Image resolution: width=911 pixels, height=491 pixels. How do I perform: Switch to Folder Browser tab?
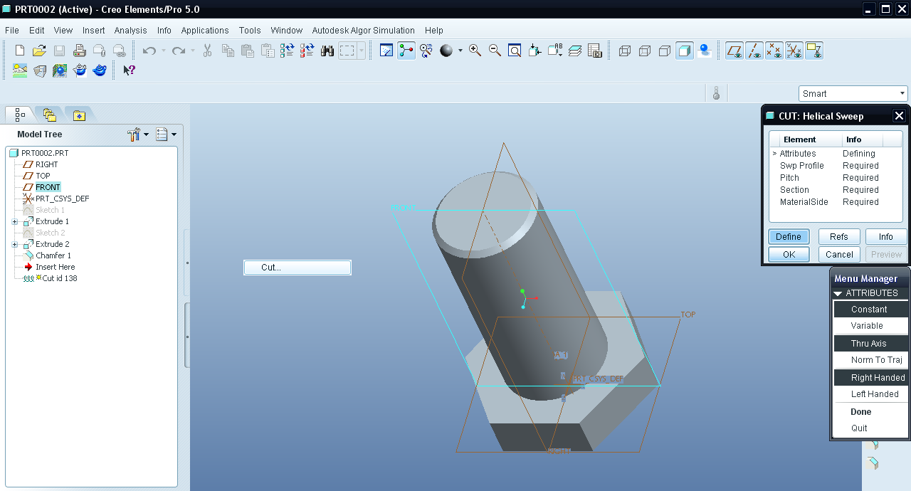(x=49, y=115)
